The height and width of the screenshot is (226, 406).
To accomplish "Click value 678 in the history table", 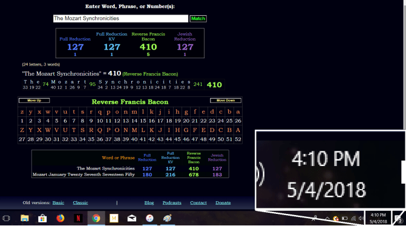I will tap(194, 174).
